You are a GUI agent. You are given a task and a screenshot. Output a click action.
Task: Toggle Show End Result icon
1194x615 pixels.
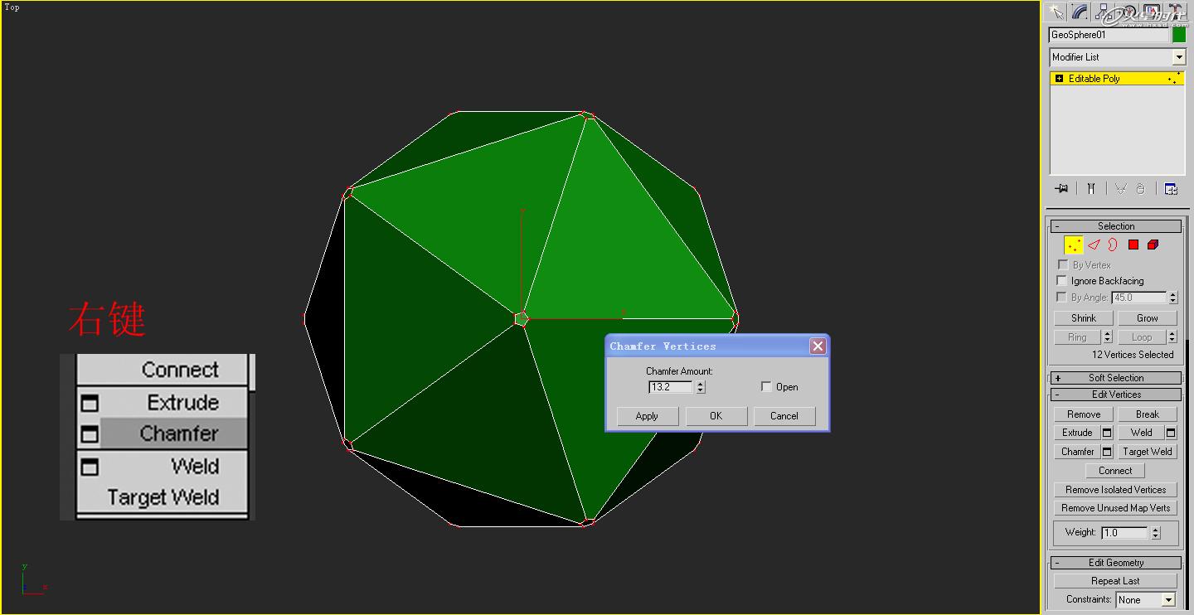1091,188
